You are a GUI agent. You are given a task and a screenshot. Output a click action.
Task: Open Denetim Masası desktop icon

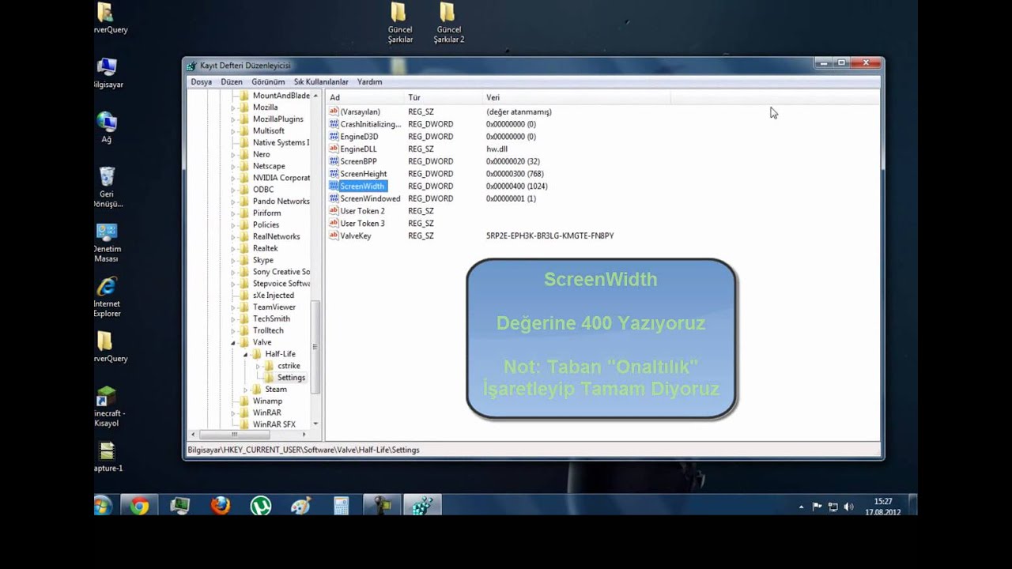(x=107, y=242)
